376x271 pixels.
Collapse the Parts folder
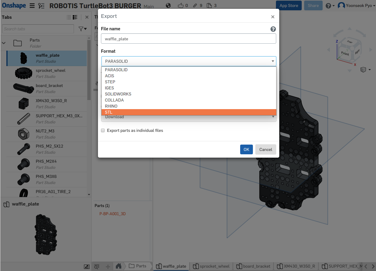point(4,43)
